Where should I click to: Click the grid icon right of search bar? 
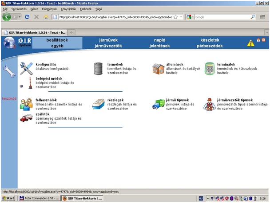pos(262,17)
